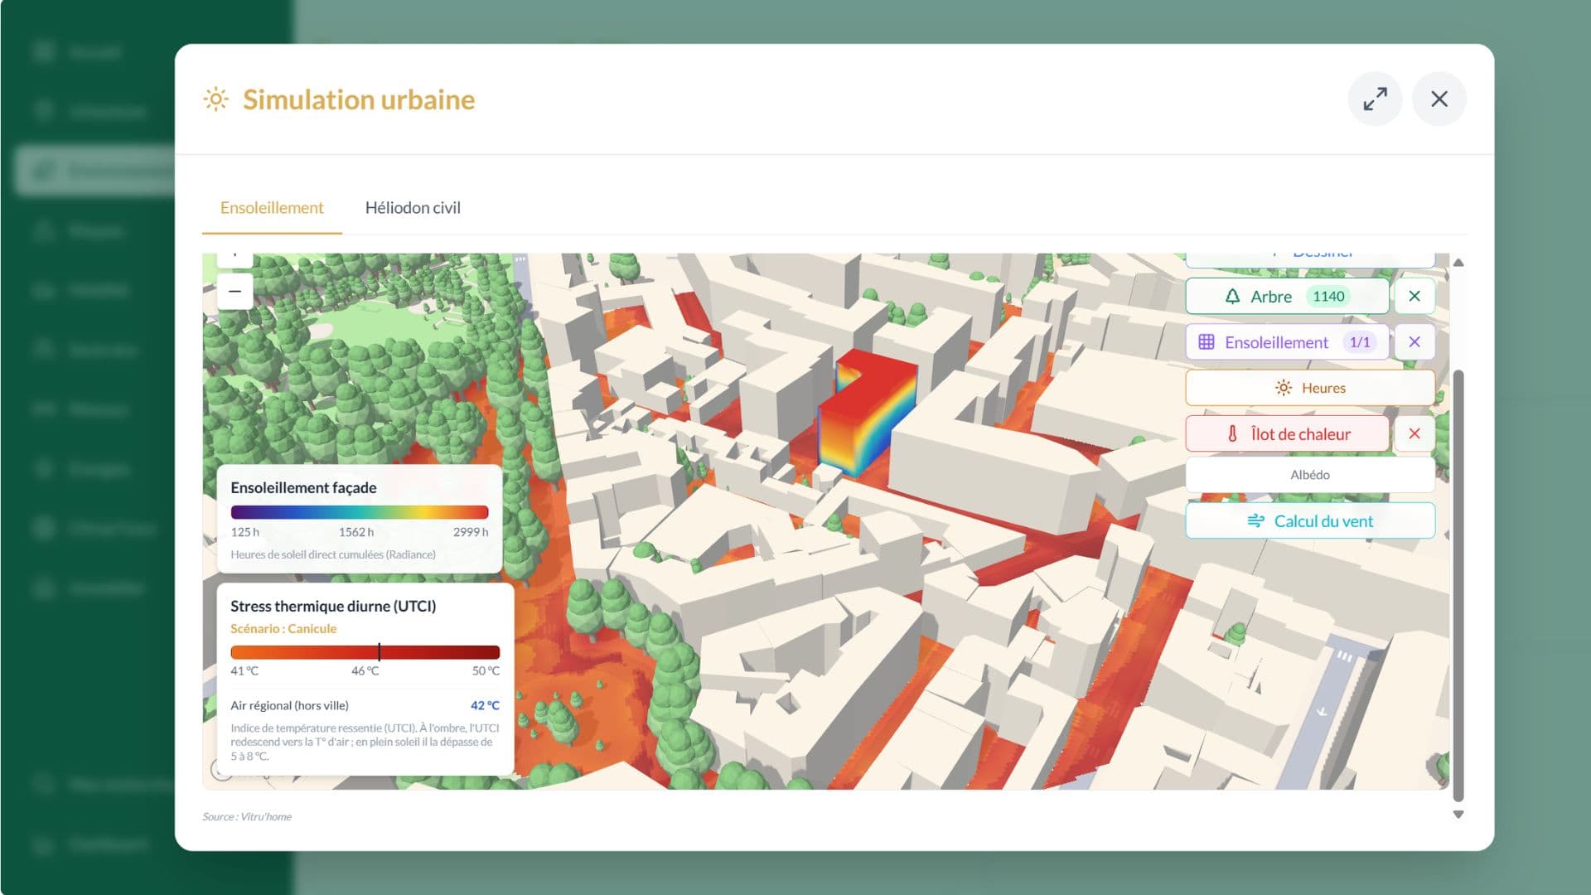This screenshot has height=895, width=1591.
Task: Click the 'Stress thermique diurne (UTCI)' heading
Action: pyautogui.click(x=333, y=607)
